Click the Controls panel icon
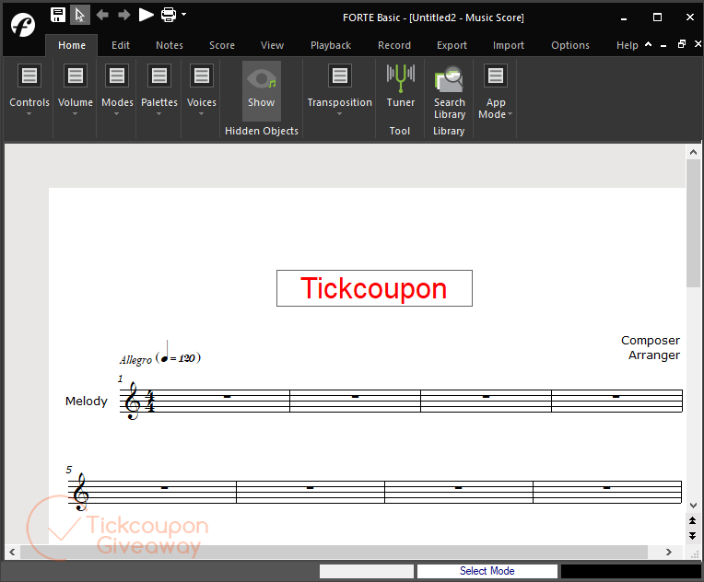The image size is (704, 582). coord(29,76)
